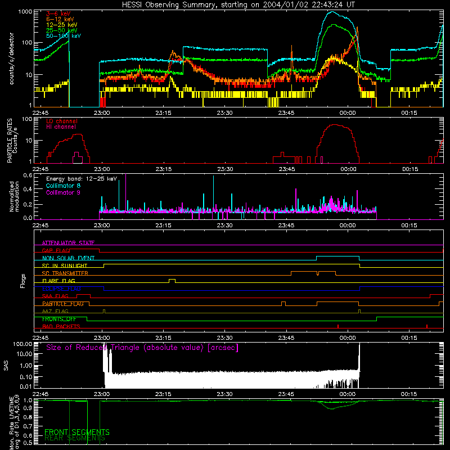Click 23:15 time label under counts panel
Viewport: 450px width, 450px height.
[x=163, y=113]
